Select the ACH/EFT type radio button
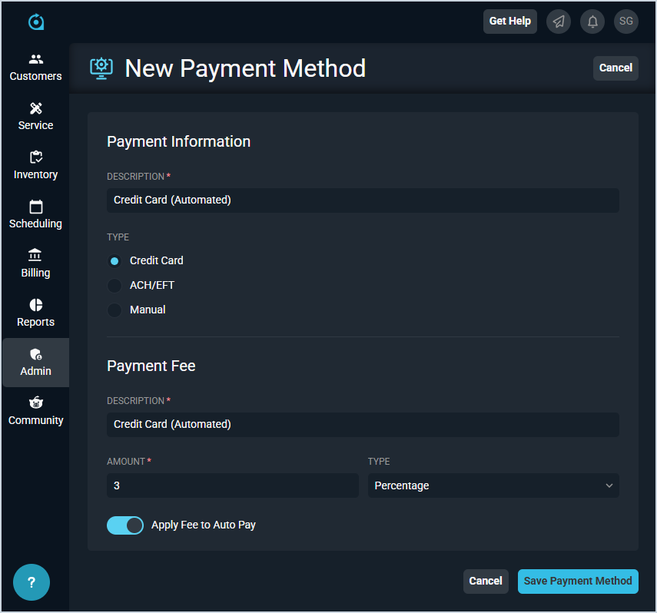The image size is (657, 613). 114,286
